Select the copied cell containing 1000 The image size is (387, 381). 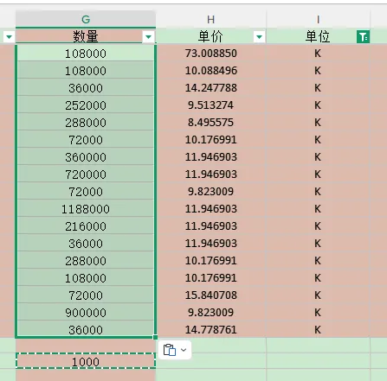(86, 361)
